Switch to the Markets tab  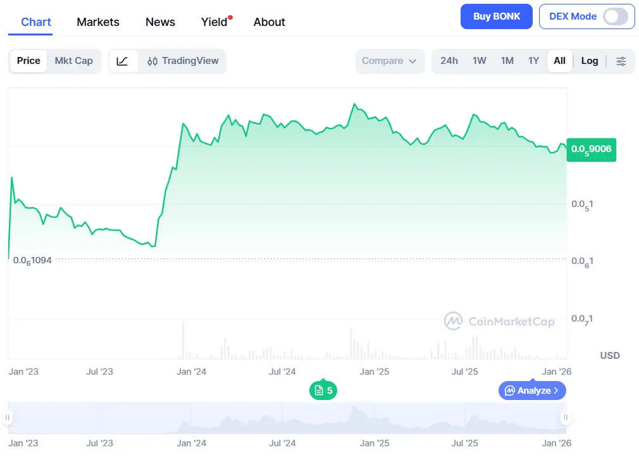click(x=98, y=22)
